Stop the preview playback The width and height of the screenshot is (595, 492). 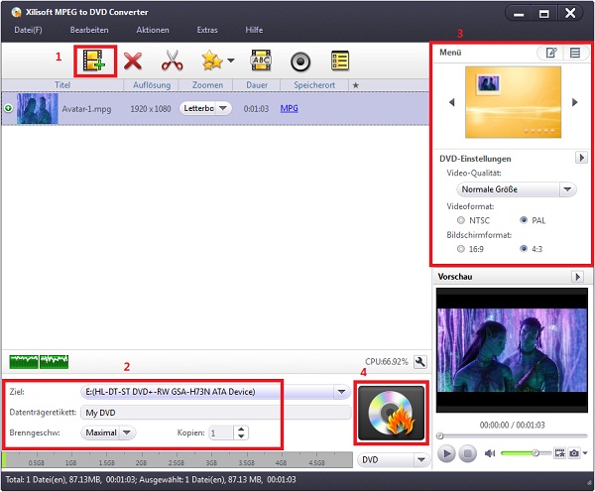467,453
